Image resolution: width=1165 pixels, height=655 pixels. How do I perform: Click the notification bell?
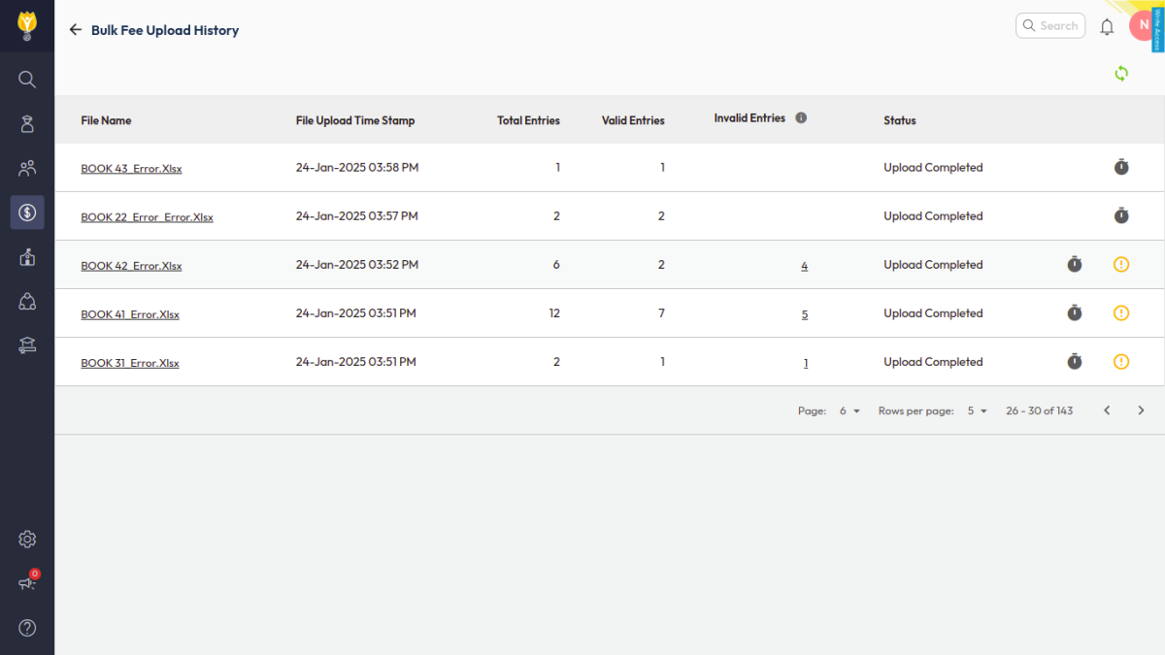[1107, 26]
